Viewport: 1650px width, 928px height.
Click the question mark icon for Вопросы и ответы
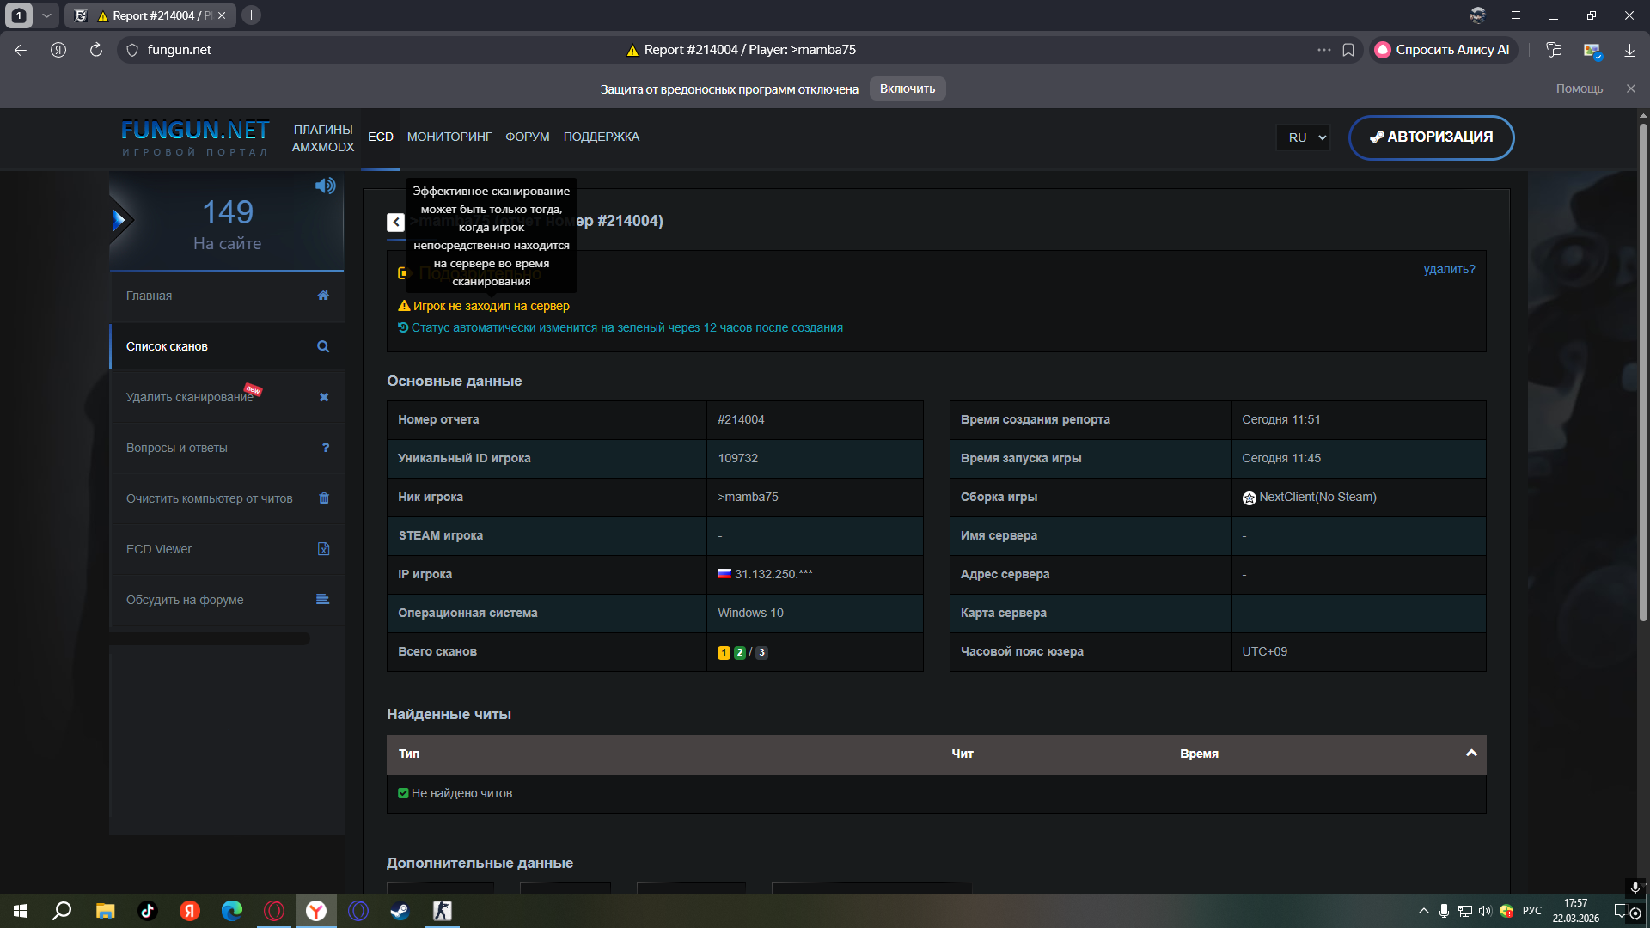(325, 448)
